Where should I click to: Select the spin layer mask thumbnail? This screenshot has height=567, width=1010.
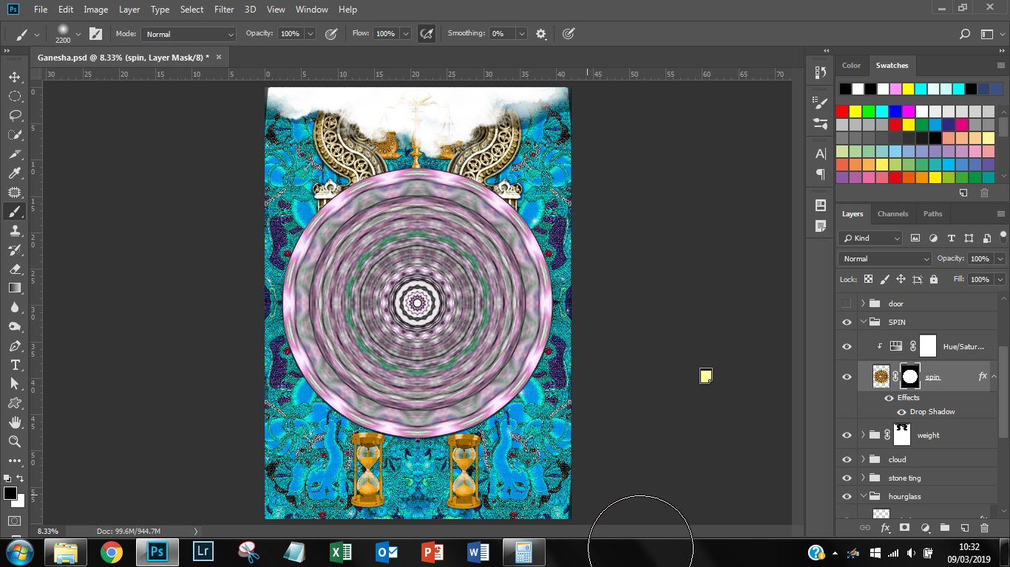click(909, 377)
